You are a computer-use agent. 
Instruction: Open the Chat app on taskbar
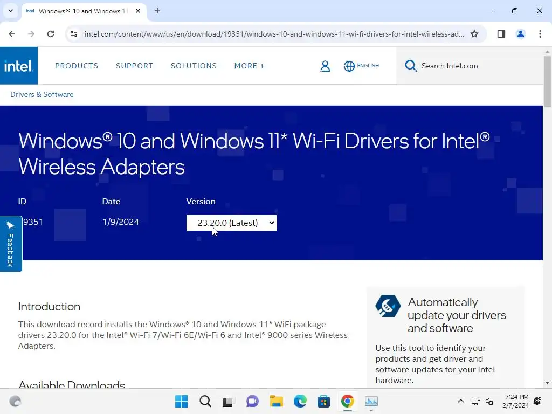click(252, 401)
